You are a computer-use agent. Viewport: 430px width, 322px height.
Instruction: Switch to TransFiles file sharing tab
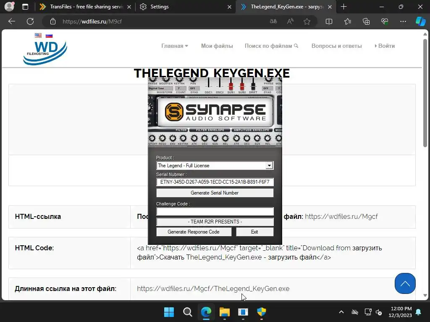[87, 7]
